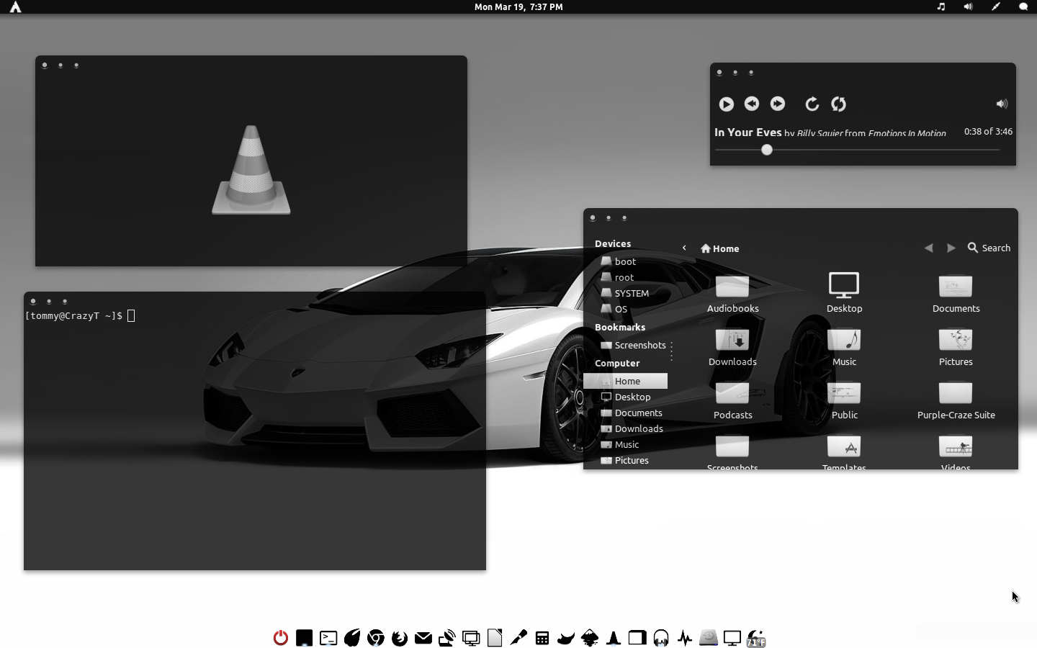The width and height of the screenshot is (1037, 648).
Task: Click the terminal prompt line
Action: point(80,315)
